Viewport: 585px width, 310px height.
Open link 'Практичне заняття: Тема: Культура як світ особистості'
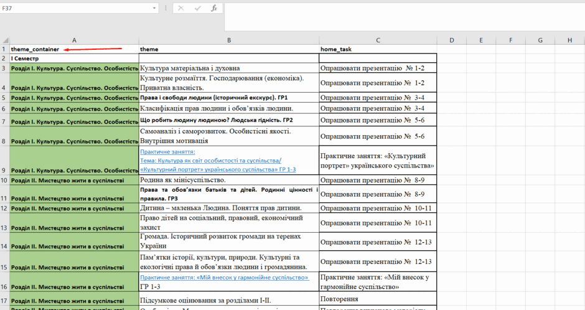tap(218, 161)
